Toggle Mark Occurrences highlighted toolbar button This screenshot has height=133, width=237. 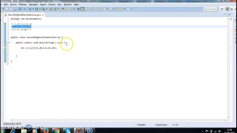[x=83, y=9]
